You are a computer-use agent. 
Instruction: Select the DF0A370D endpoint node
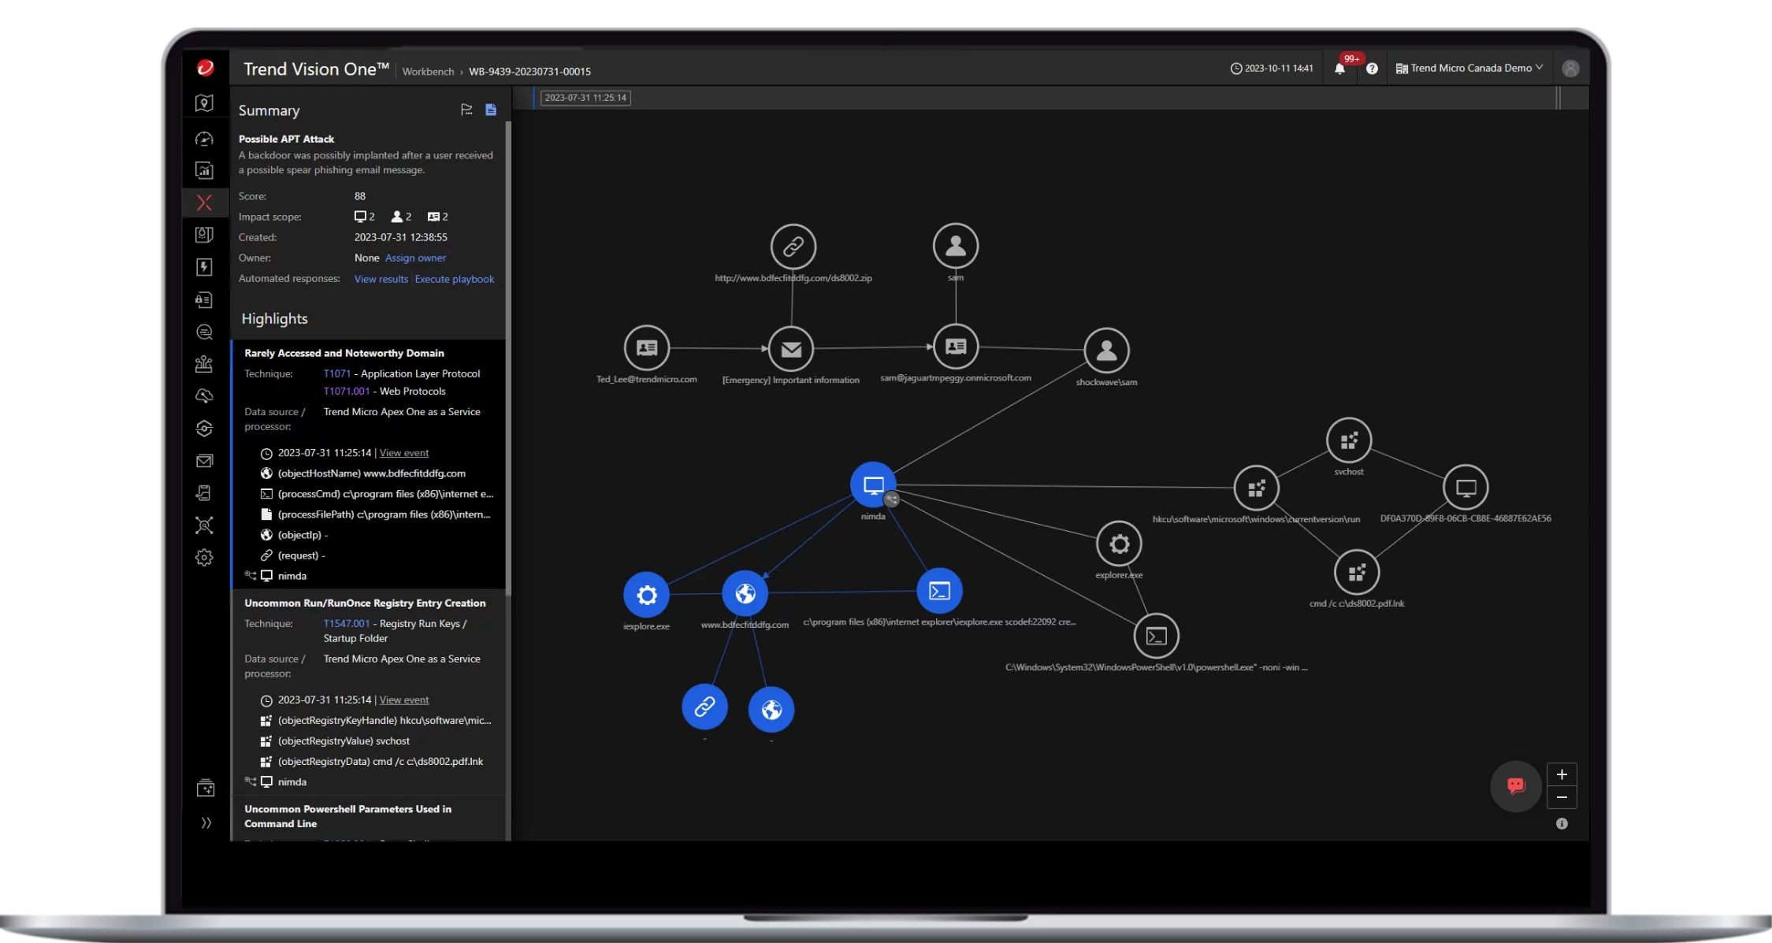(1466, 488)
